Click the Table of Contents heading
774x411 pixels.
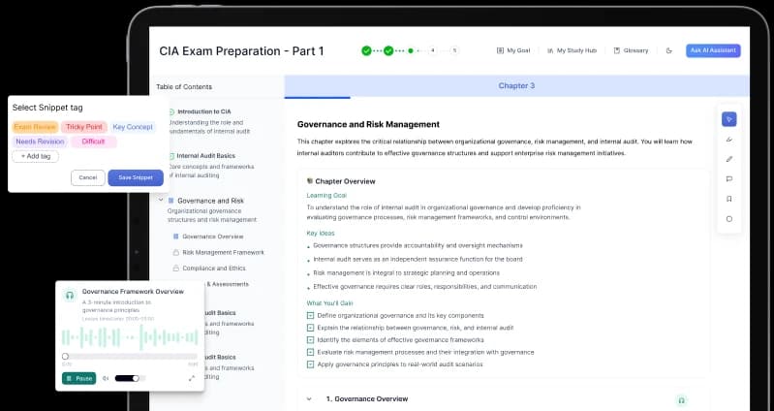[x=184, y=87]
